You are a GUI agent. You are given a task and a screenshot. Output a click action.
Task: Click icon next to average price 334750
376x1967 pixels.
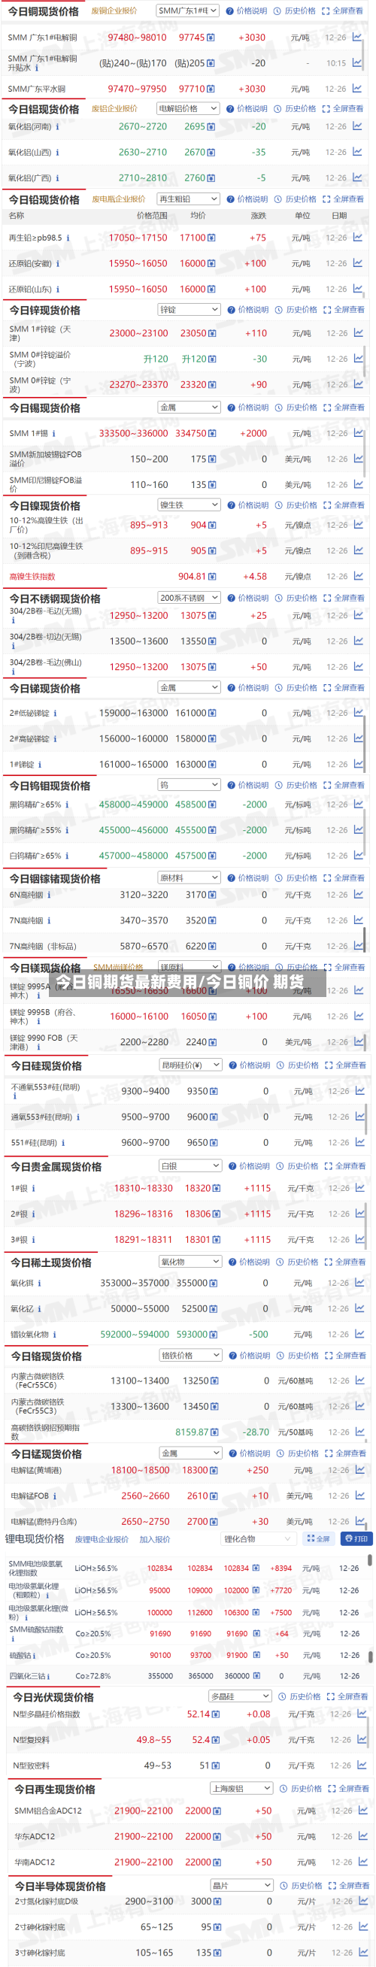pyautogui.click(x=214, y=434)
